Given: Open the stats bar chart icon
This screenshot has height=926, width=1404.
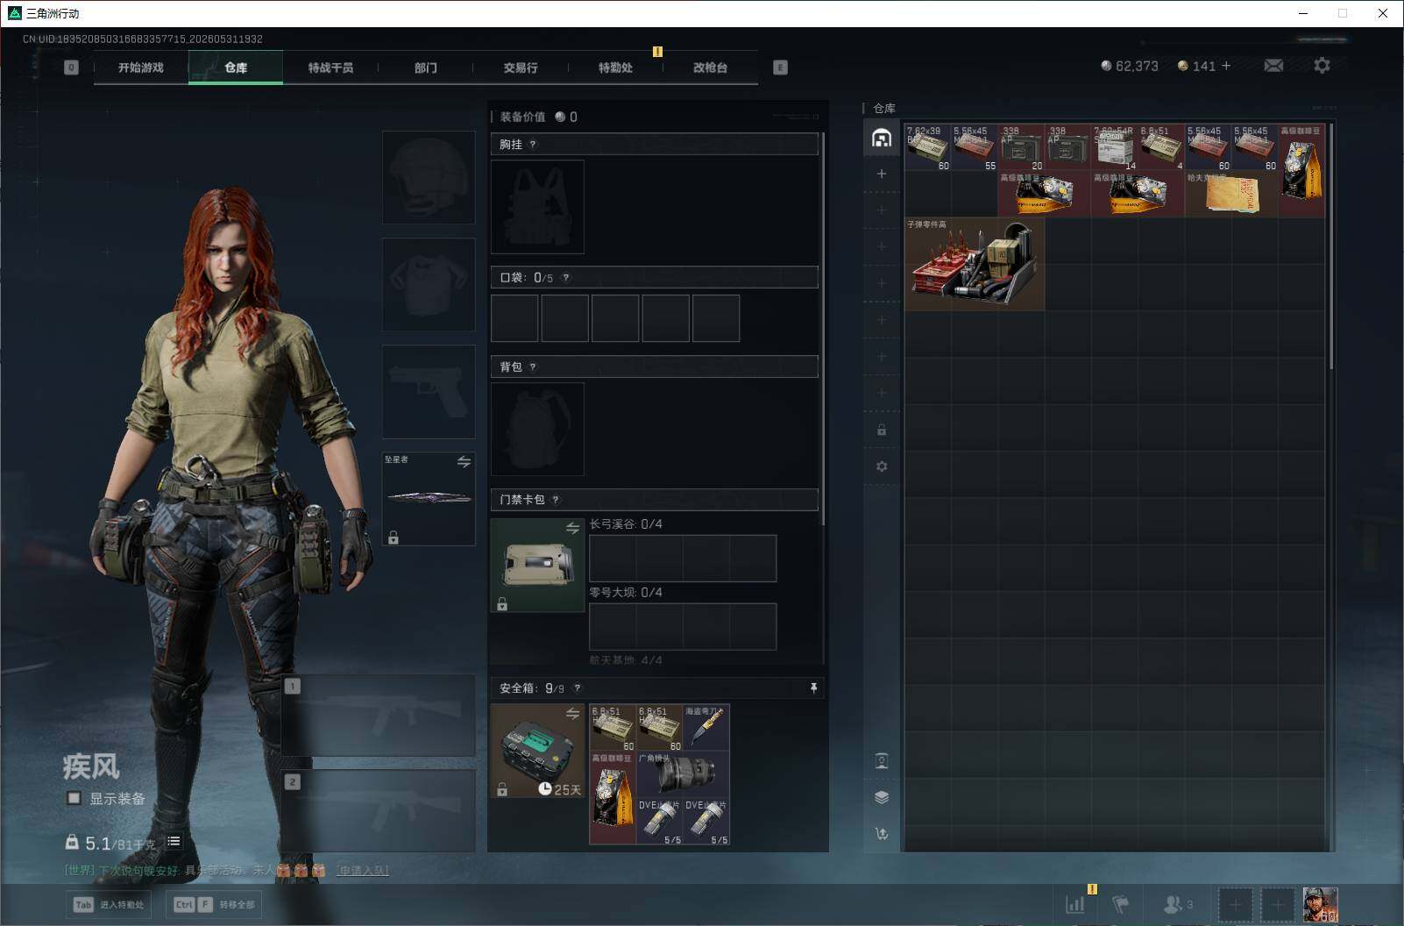Looking at the screenshot, I should tap(1074, 904).
